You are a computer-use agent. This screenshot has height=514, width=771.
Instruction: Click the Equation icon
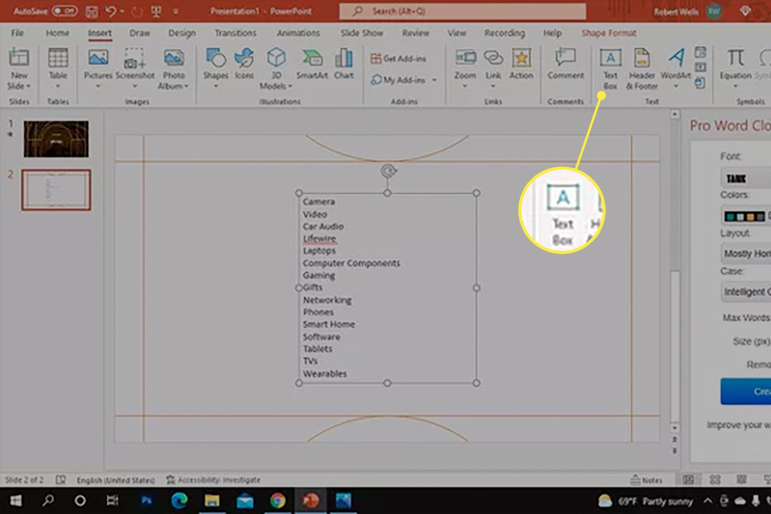(735, 58)
